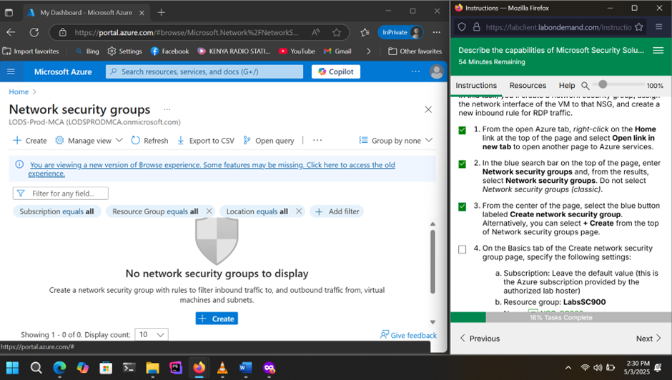Click the Filter for any field box
This screenshot has width=672, height=380.
click(x=61, y=194)
